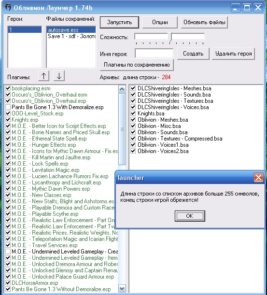The width and height of the screenshot is (267, 295).
Task: Disable the Knights.bsa archive checkbox
Action: pos(133,113)
